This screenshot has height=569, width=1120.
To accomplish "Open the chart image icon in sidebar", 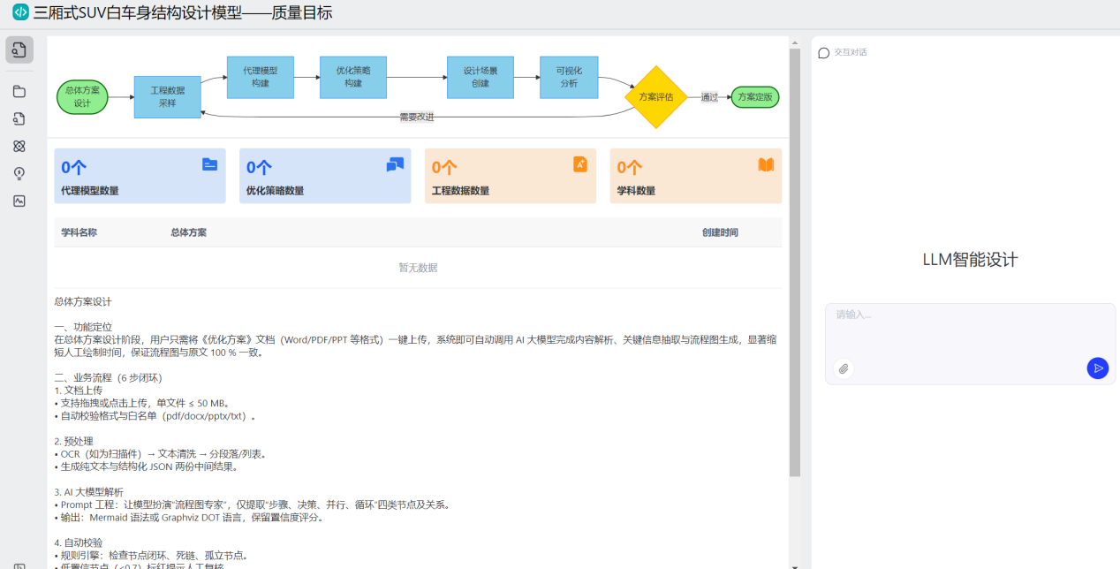I will pos(19,201).
